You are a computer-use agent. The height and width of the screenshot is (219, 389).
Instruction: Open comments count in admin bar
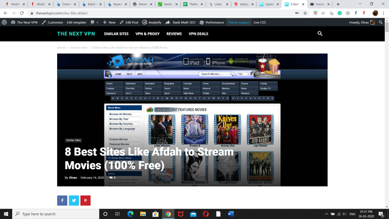point(95,23)
